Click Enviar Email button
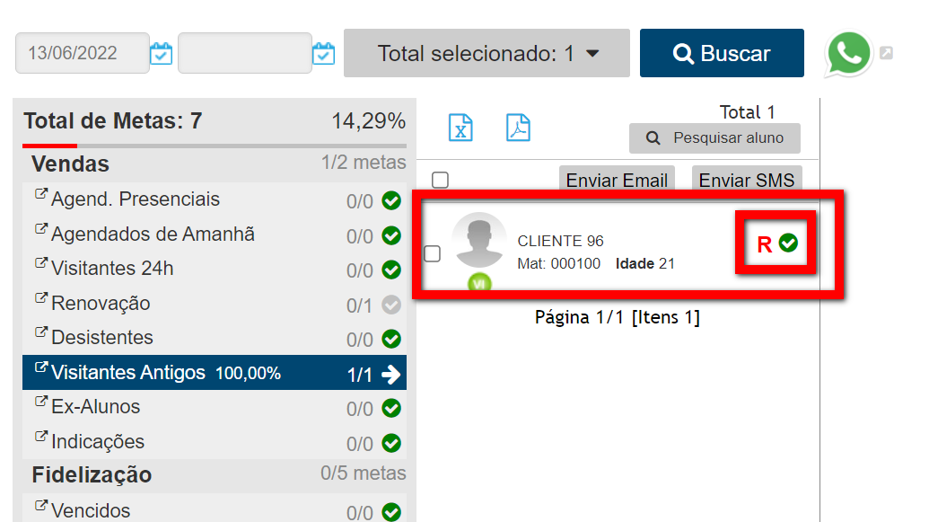The height and width of the screenshot is (522, 929). coord(617,180)
